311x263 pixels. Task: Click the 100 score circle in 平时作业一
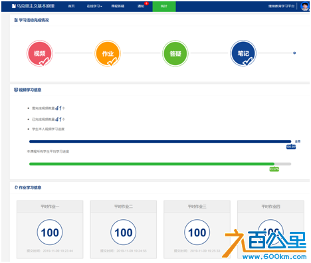click(x=50, y=232)
